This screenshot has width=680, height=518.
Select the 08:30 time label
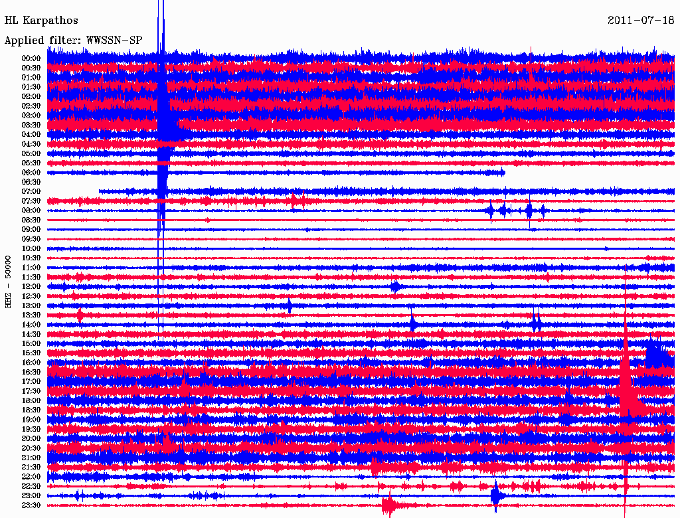31,220
